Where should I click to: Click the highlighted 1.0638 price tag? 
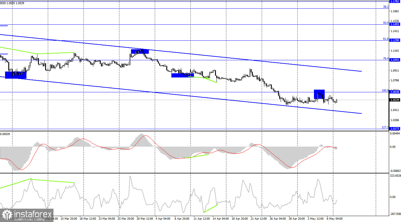tap(395, 92)
